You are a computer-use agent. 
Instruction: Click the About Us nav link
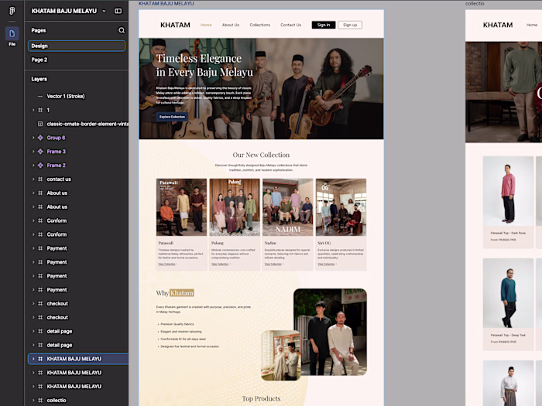pyautogui.click(x=231, y=25)
